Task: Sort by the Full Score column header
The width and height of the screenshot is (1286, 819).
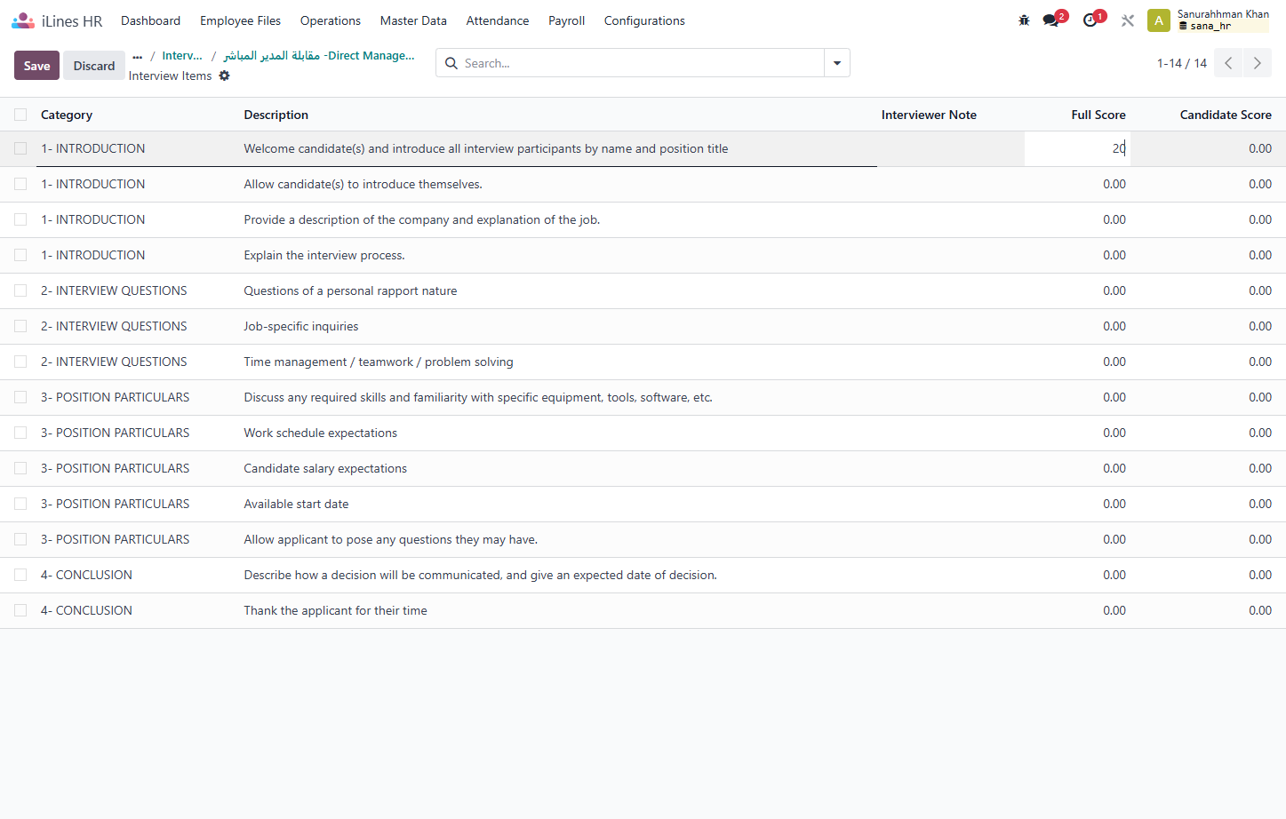Action: pos(1098,115)
